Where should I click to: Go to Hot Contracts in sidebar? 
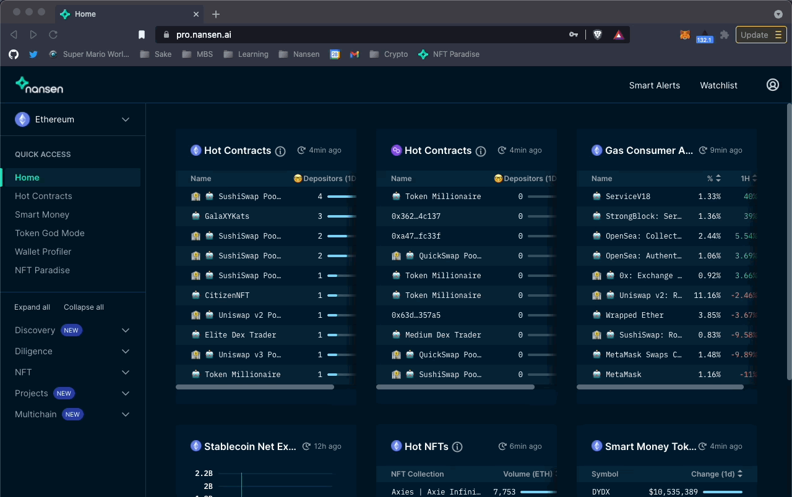tap(43, 196)
